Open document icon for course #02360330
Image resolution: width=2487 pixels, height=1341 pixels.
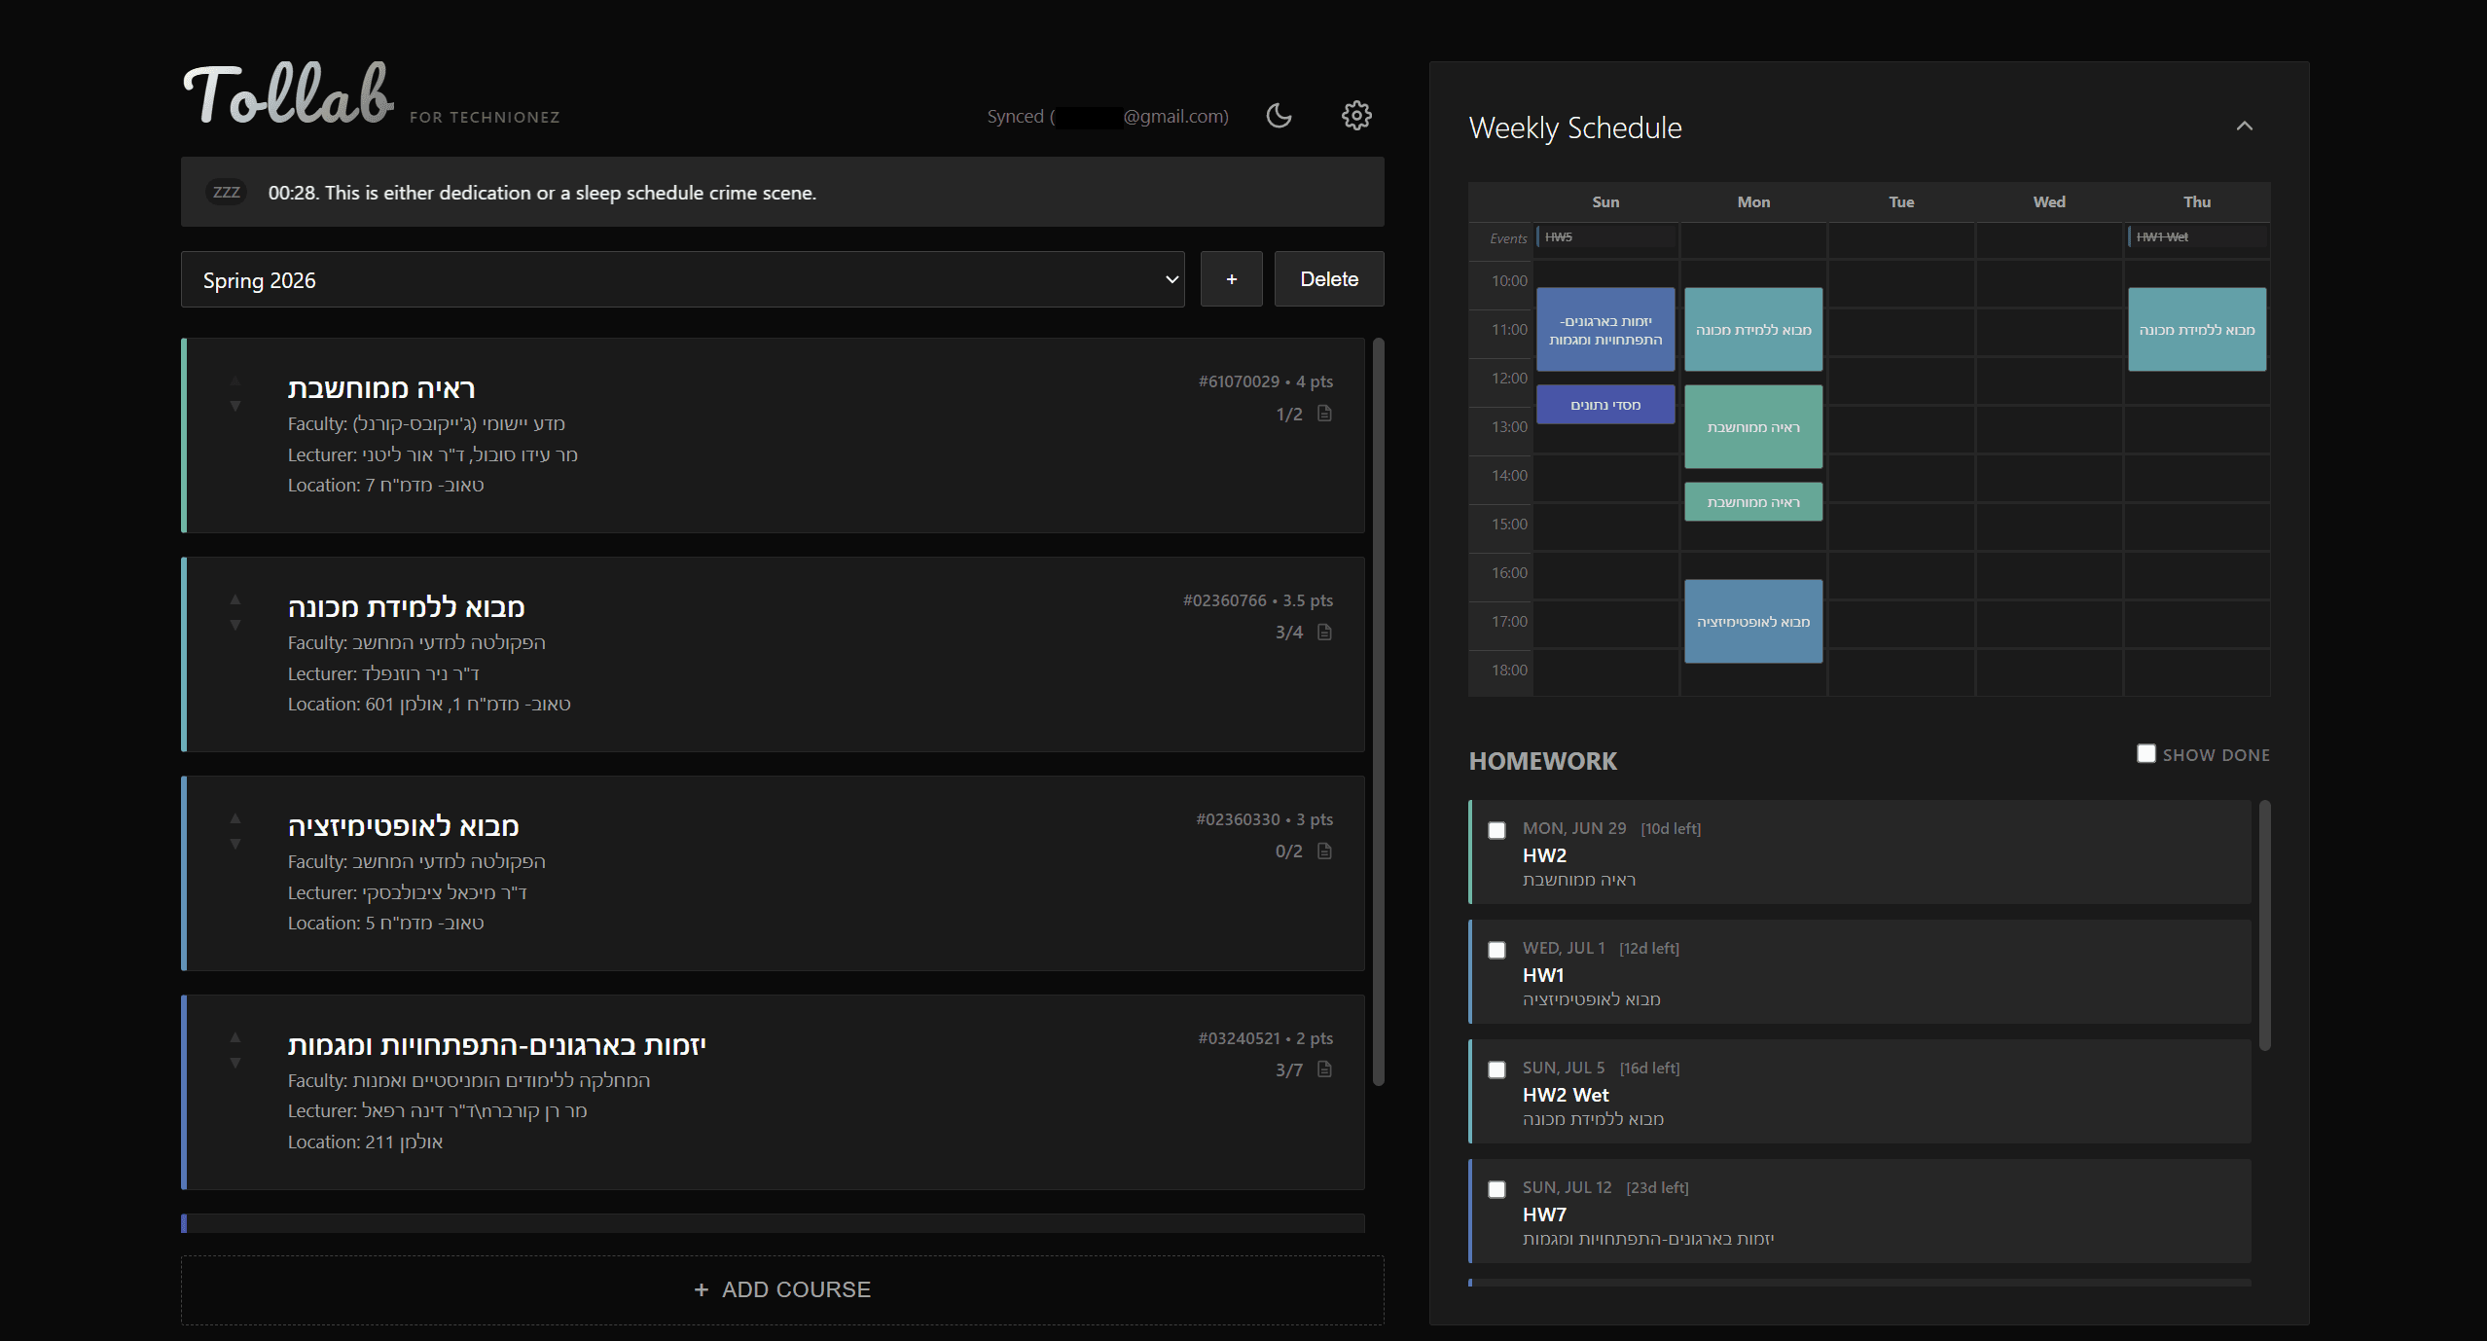point(1324,852)
